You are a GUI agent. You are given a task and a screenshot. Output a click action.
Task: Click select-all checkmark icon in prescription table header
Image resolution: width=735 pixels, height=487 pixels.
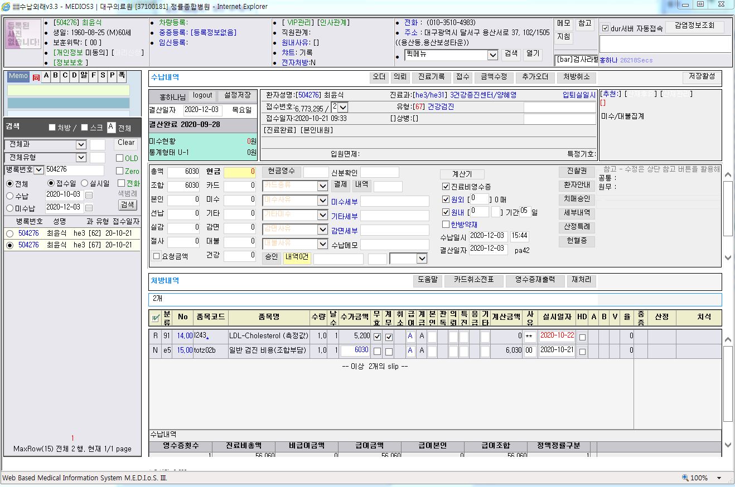[x=156, y=318]
